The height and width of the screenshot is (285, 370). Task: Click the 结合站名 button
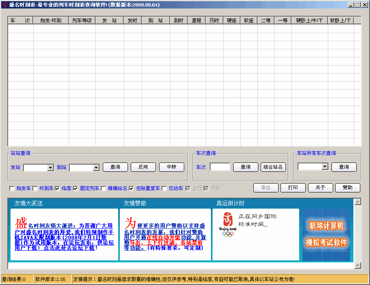[x=273, y=167]
